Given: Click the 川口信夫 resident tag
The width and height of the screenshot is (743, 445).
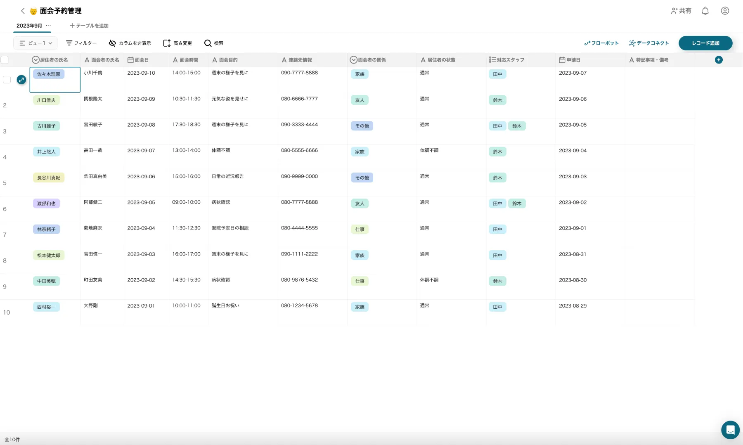Looking at the screenshot, I should [46, 100].
